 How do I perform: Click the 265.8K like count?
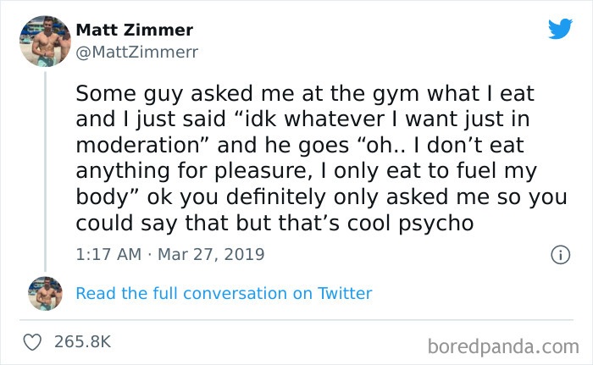[83, 341]
